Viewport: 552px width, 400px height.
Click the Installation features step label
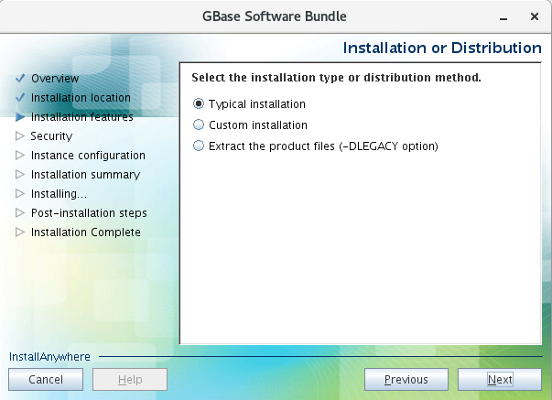(x=82, y=117)
